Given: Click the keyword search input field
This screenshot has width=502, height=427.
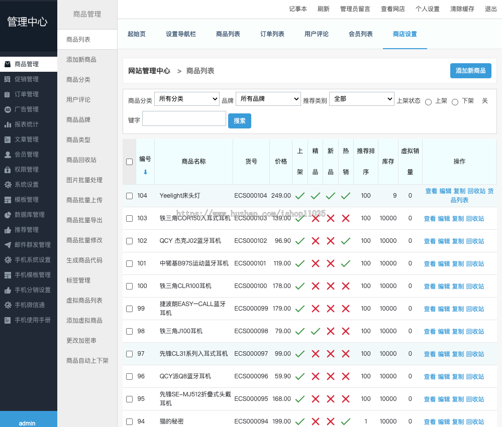Looking at the screenshot, I should [184, 118].
